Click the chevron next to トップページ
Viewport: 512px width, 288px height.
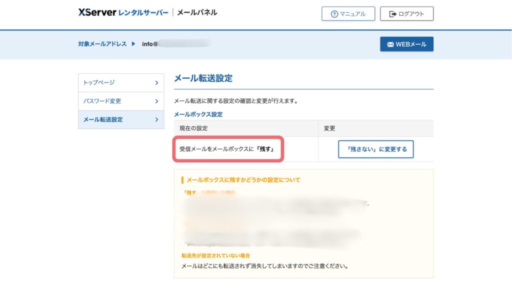[156, 82]
